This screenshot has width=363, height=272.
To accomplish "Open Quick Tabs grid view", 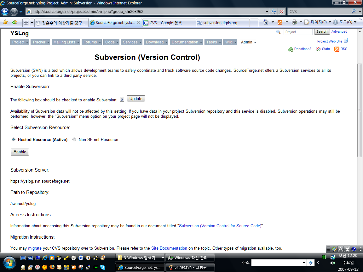I will tap(26, 23).
